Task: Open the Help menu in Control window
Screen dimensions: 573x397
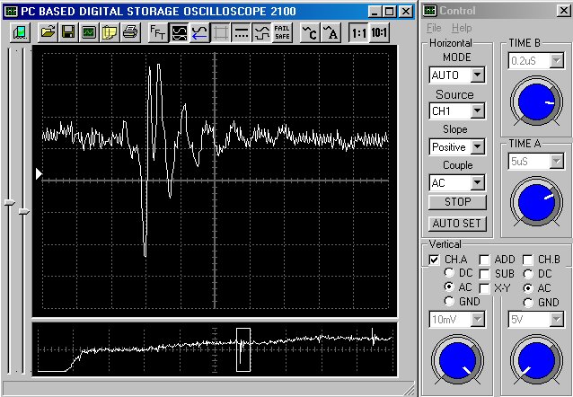Action: (461, 29)
